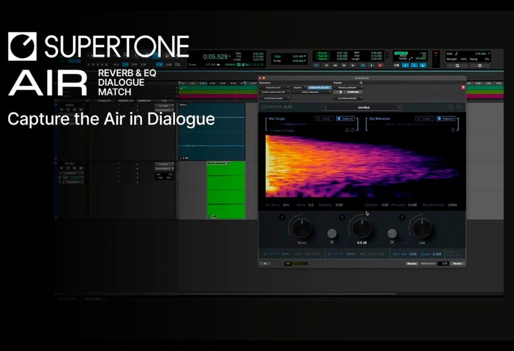Toggle Capture for the Wet Target

pos(345,119)
